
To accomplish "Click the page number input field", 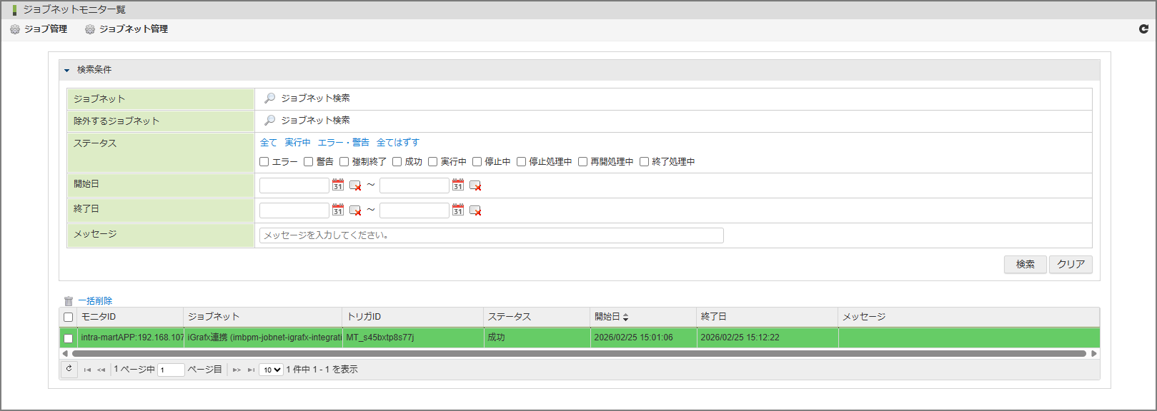I will tap(171, 370).
